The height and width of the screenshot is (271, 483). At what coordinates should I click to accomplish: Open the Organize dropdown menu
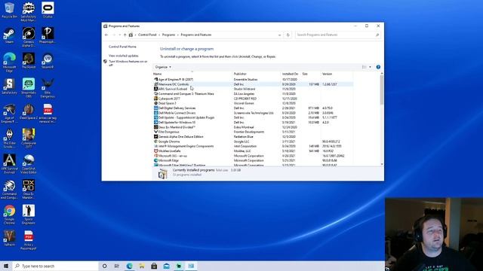tap(163, 67)
